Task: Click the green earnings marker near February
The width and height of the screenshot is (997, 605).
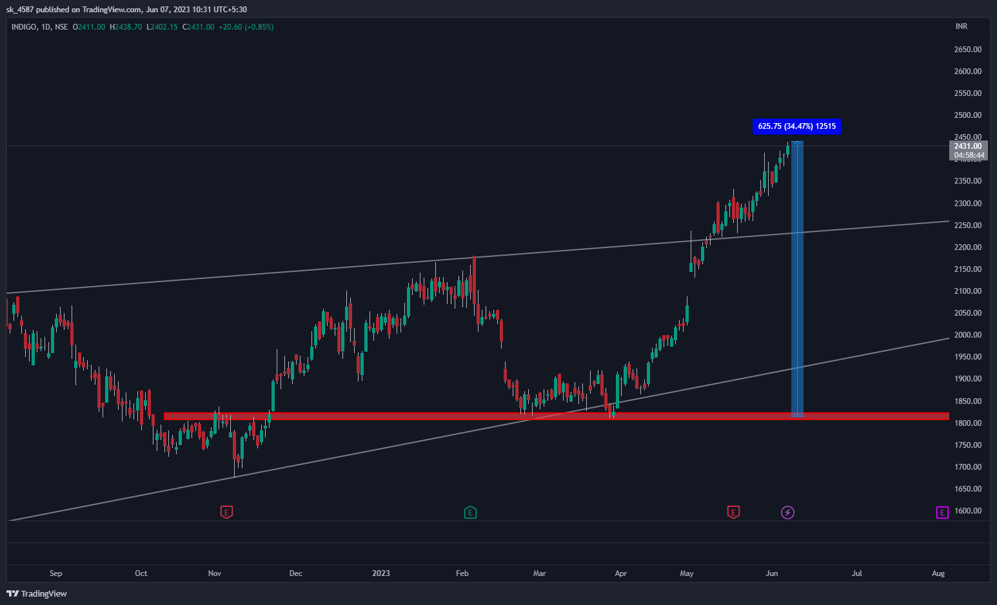Action: click(470, 512)
